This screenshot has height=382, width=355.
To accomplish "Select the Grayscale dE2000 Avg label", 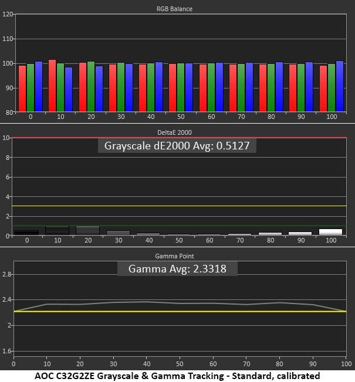I will (x=177, y=146).
